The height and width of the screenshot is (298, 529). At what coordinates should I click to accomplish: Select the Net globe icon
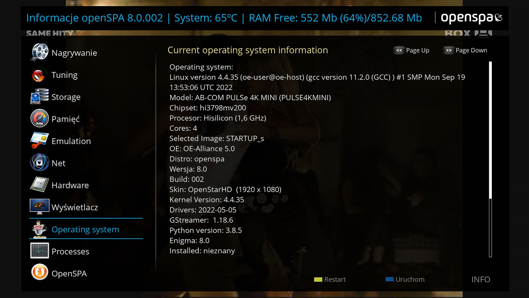(39, 163)
